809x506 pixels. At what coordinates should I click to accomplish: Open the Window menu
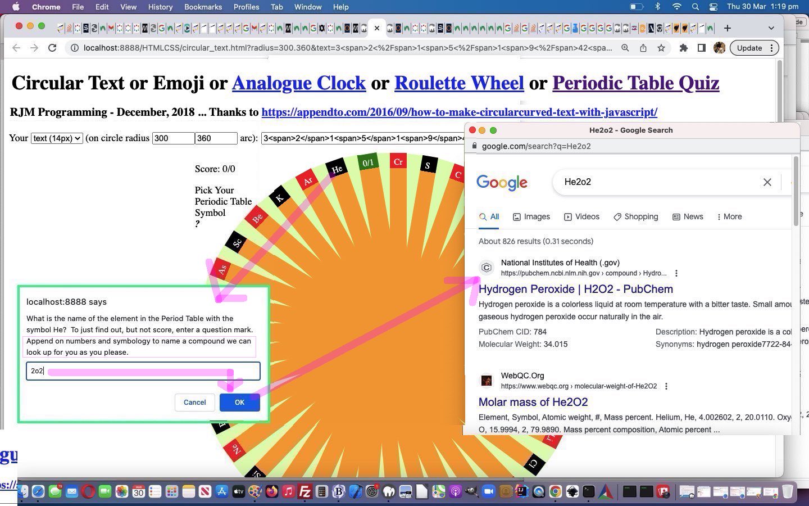pos(308,7)
